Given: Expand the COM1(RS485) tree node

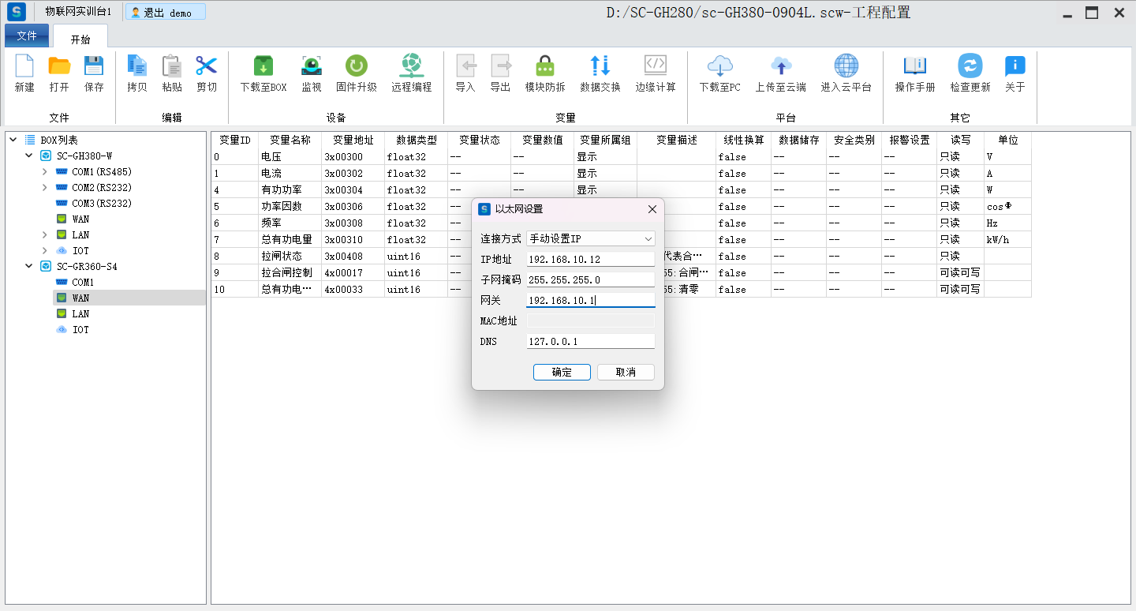Looking at the screenshot, I should pos(45,171).
